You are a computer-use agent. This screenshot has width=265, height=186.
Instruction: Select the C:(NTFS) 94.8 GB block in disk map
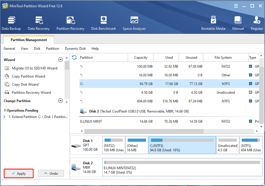click(182, 145)
